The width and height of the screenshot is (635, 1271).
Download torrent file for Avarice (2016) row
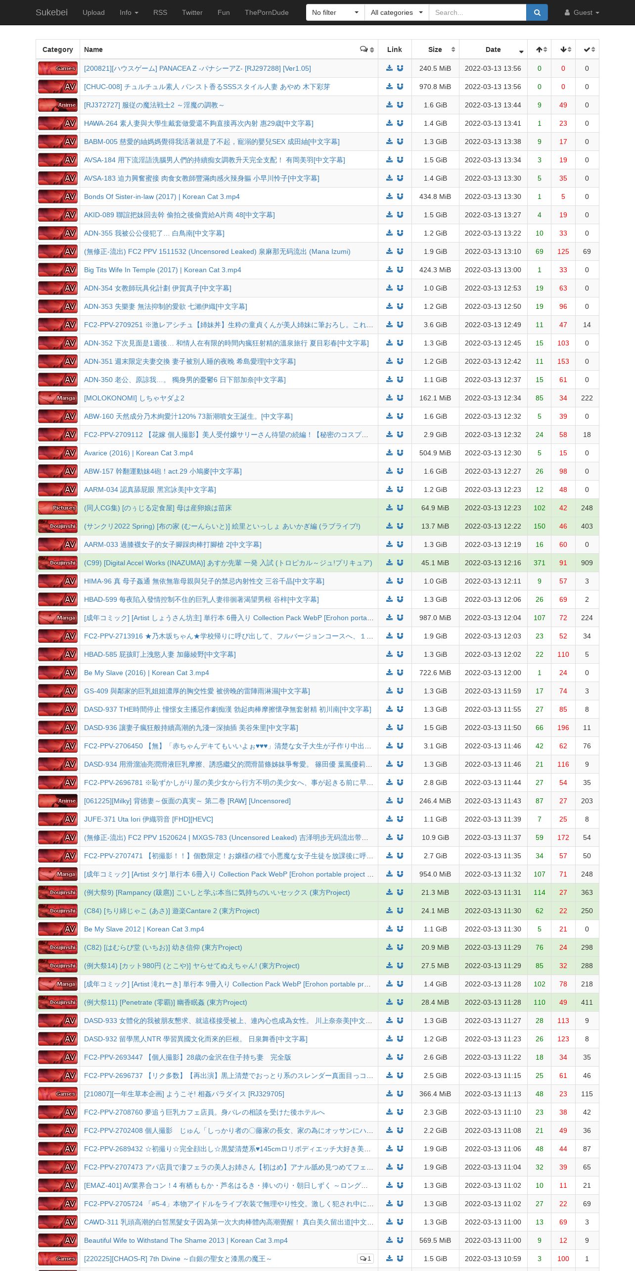pos(390,453)
